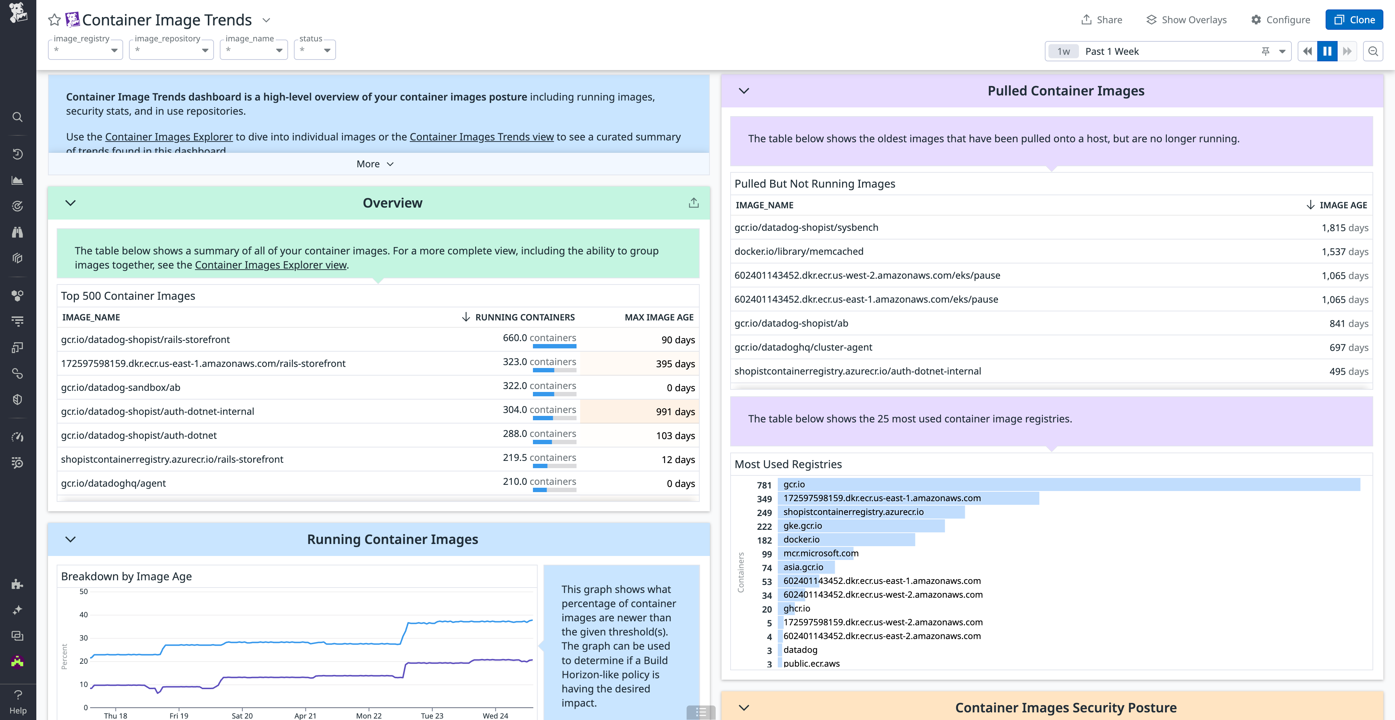
Task: Open the Infrastructure cubes icon in sidebar
Action: click(x=17, y=258)
